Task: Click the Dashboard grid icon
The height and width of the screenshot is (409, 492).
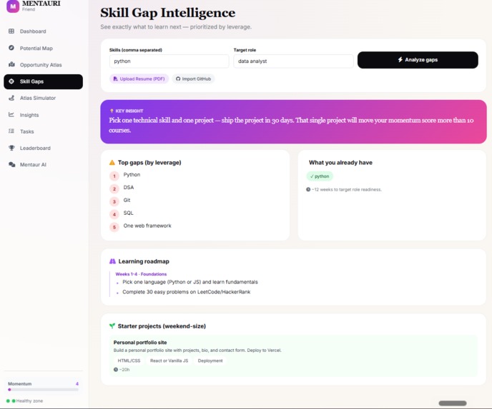Action: (11, 31)
